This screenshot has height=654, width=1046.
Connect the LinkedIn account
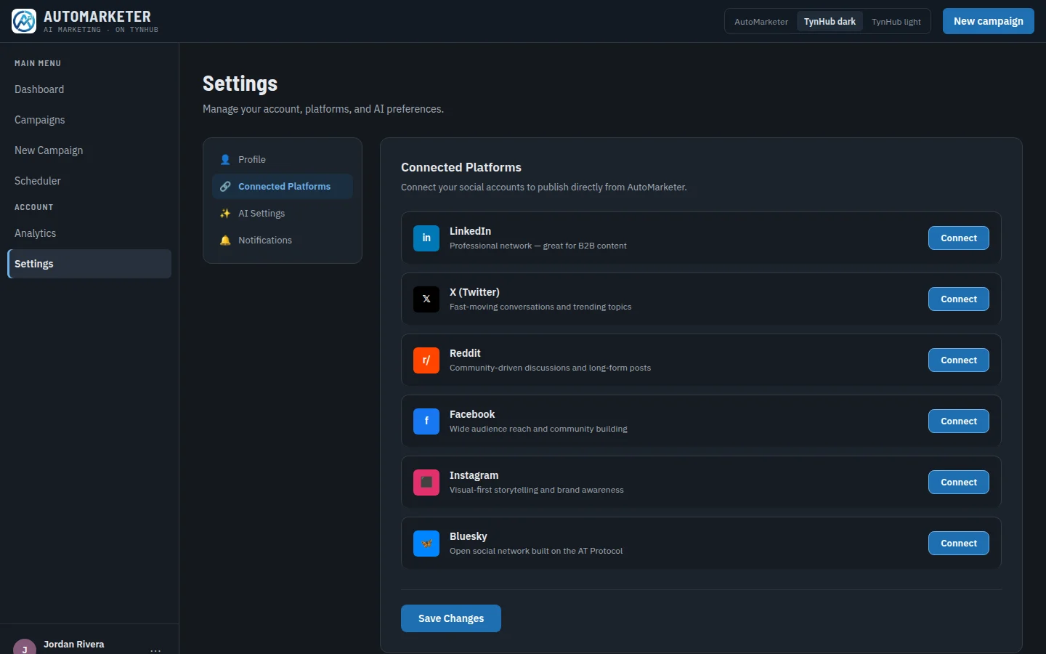[959, 238]
